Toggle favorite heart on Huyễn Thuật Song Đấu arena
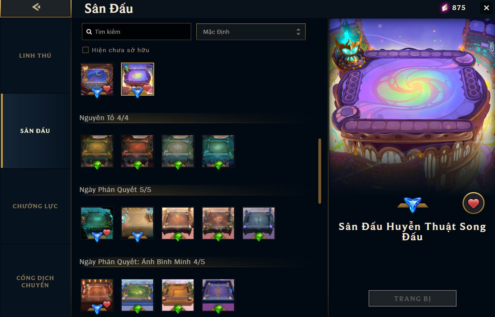Screen dimensions: 495x317 coord(473,203)
